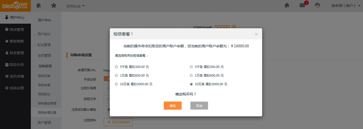Open the mail inbox with 2 unread

(x=302, y=6)
